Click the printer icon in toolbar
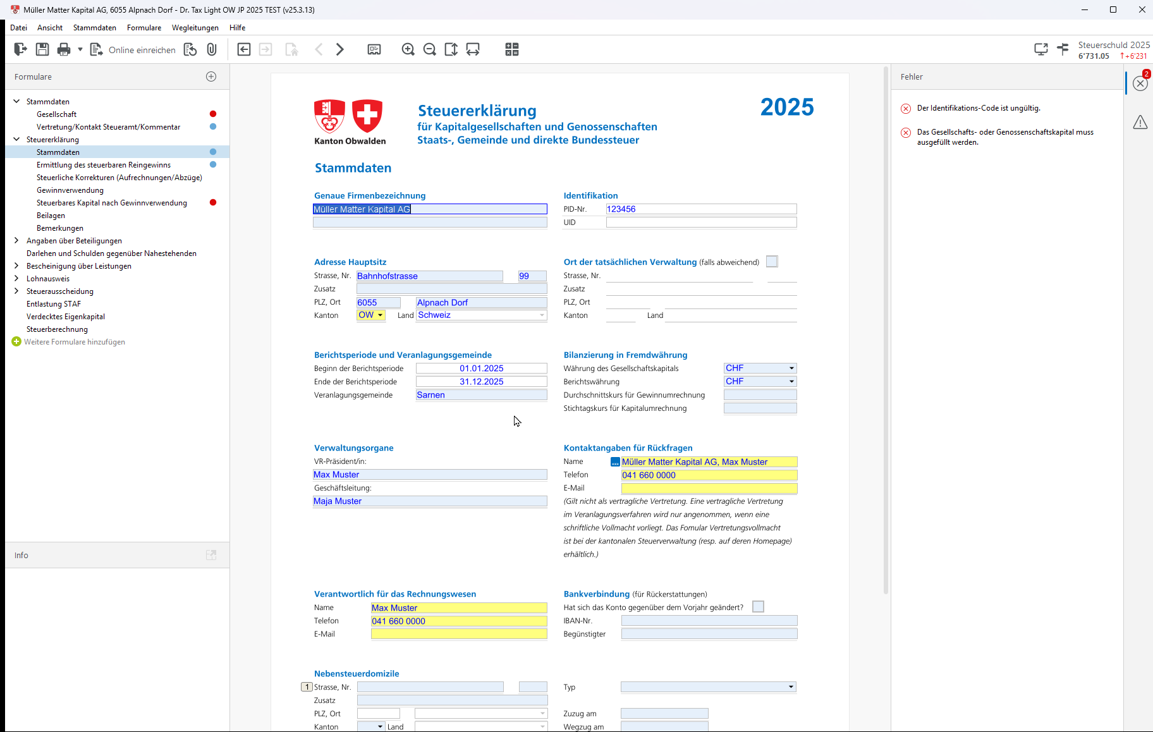 coord(64,49)
